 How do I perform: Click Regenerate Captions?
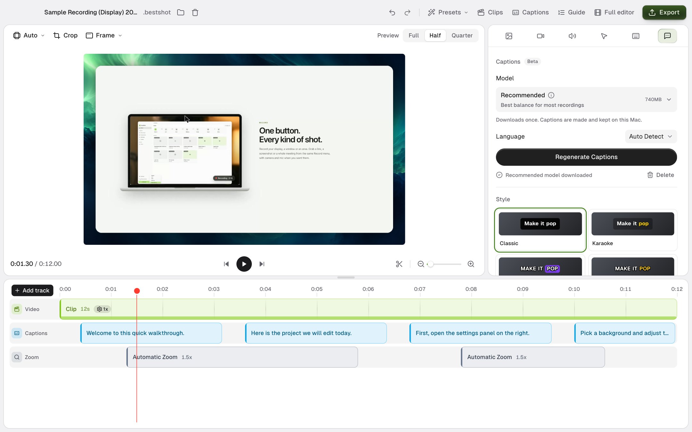coord(586,157)
